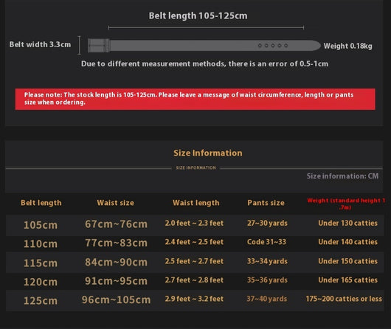
Task: Click '175~200 catties or less' cell
Action: point(344,299)
